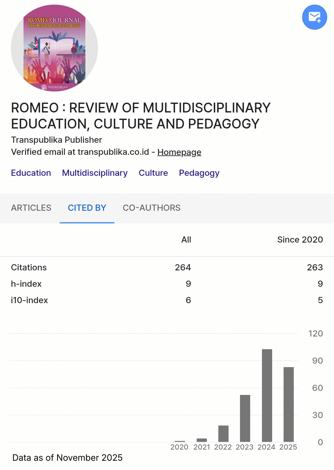334x470 pixels.
Task: Click the Since 2020 column header
Action: 300,239
